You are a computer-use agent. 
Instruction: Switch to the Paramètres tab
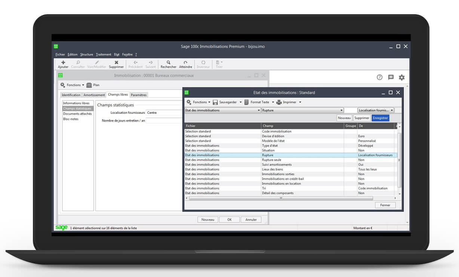pos(139,95)
